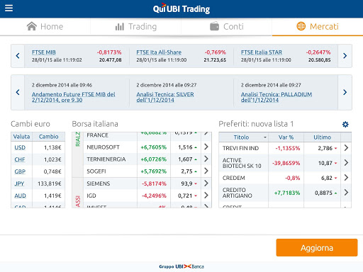The height and width of the screenshot is (272, 363).
Task: Open ACTIVE BIOTECH SK 10 details chevron
Action: click(346, 163)
